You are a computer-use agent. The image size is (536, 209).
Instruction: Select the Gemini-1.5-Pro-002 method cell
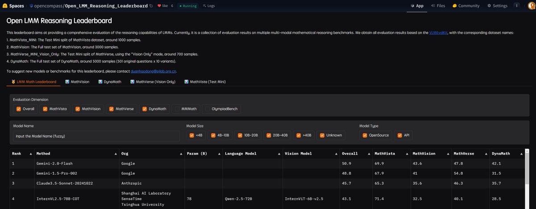click(x=76, y=173)
